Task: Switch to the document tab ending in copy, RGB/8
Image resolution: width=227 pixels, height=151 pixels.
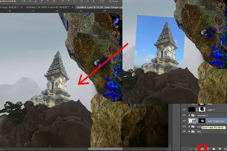Action: [9, 7]
